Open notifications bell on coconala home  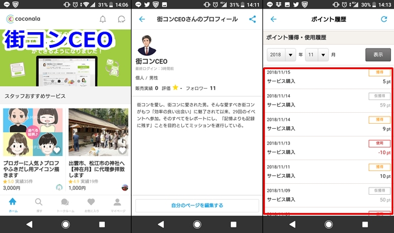(x=103, y=19)
